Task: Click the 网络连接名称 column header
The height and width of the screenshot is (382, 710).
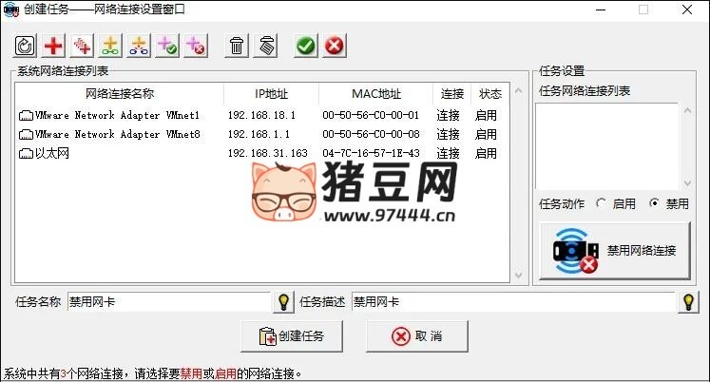Action: click(x=119, y=94)
